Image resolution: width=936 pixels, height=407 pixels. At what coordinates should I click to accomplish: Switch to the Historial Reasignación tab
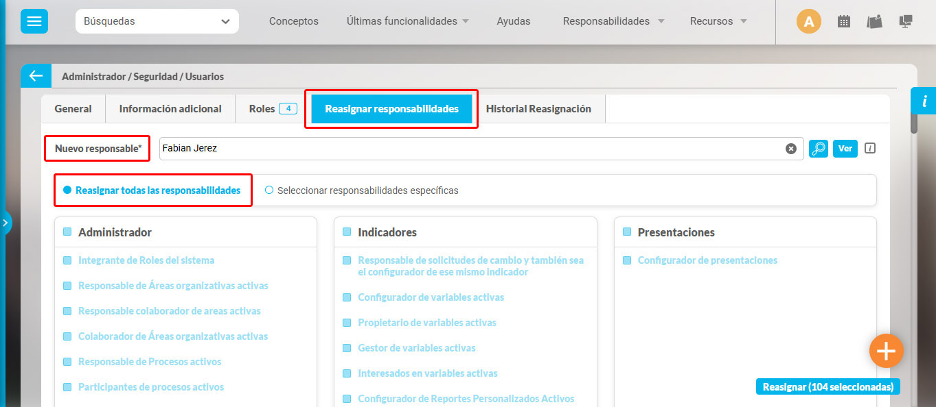point(538,108)
